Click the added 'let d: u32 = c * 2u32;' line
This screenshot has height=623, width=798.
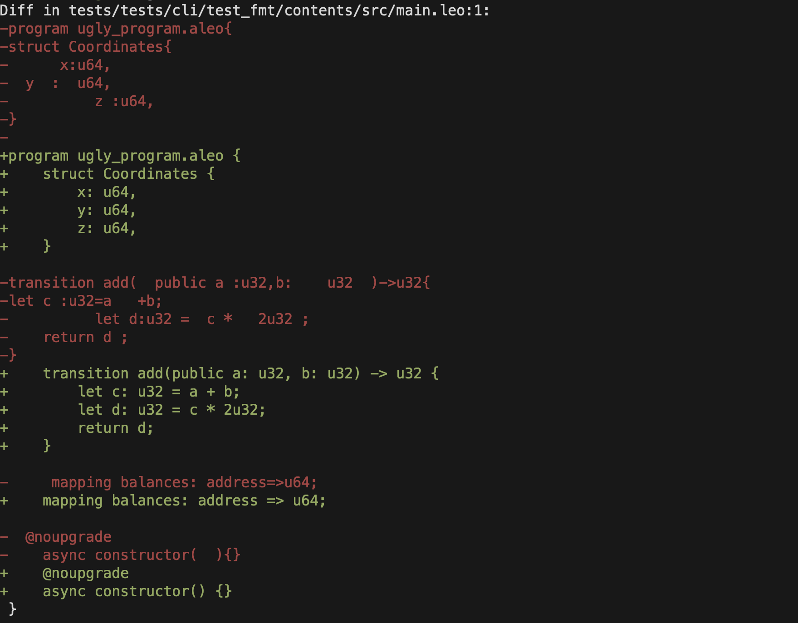[x=171, y=410]
